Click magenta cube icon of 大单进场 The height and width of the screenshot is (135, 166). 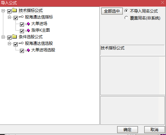[28, 24]
